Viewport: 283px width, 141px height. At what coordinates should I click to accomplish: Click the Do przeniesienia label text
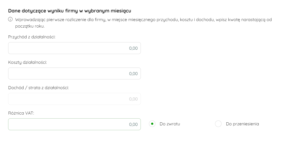pyautogui.click(x=242, y=124)
